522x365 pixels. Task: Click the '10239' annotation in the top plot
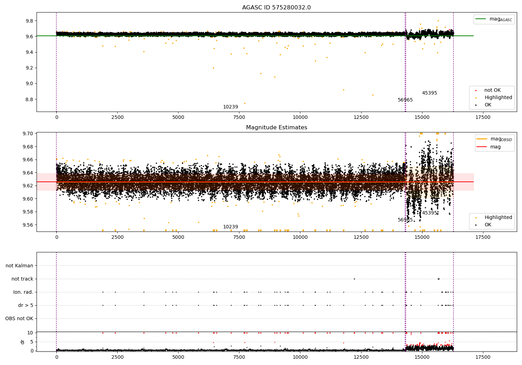coord(230,107)
